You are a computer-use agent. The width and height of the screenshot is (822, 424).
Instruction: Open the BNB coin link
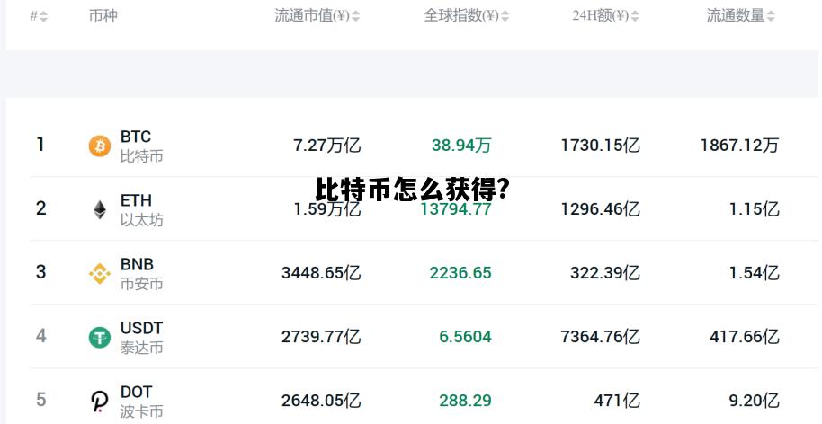point(137,264)
